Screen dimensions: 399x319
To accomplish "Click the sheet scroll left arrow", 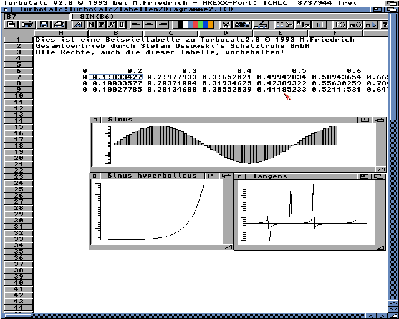I will [371, 316].
